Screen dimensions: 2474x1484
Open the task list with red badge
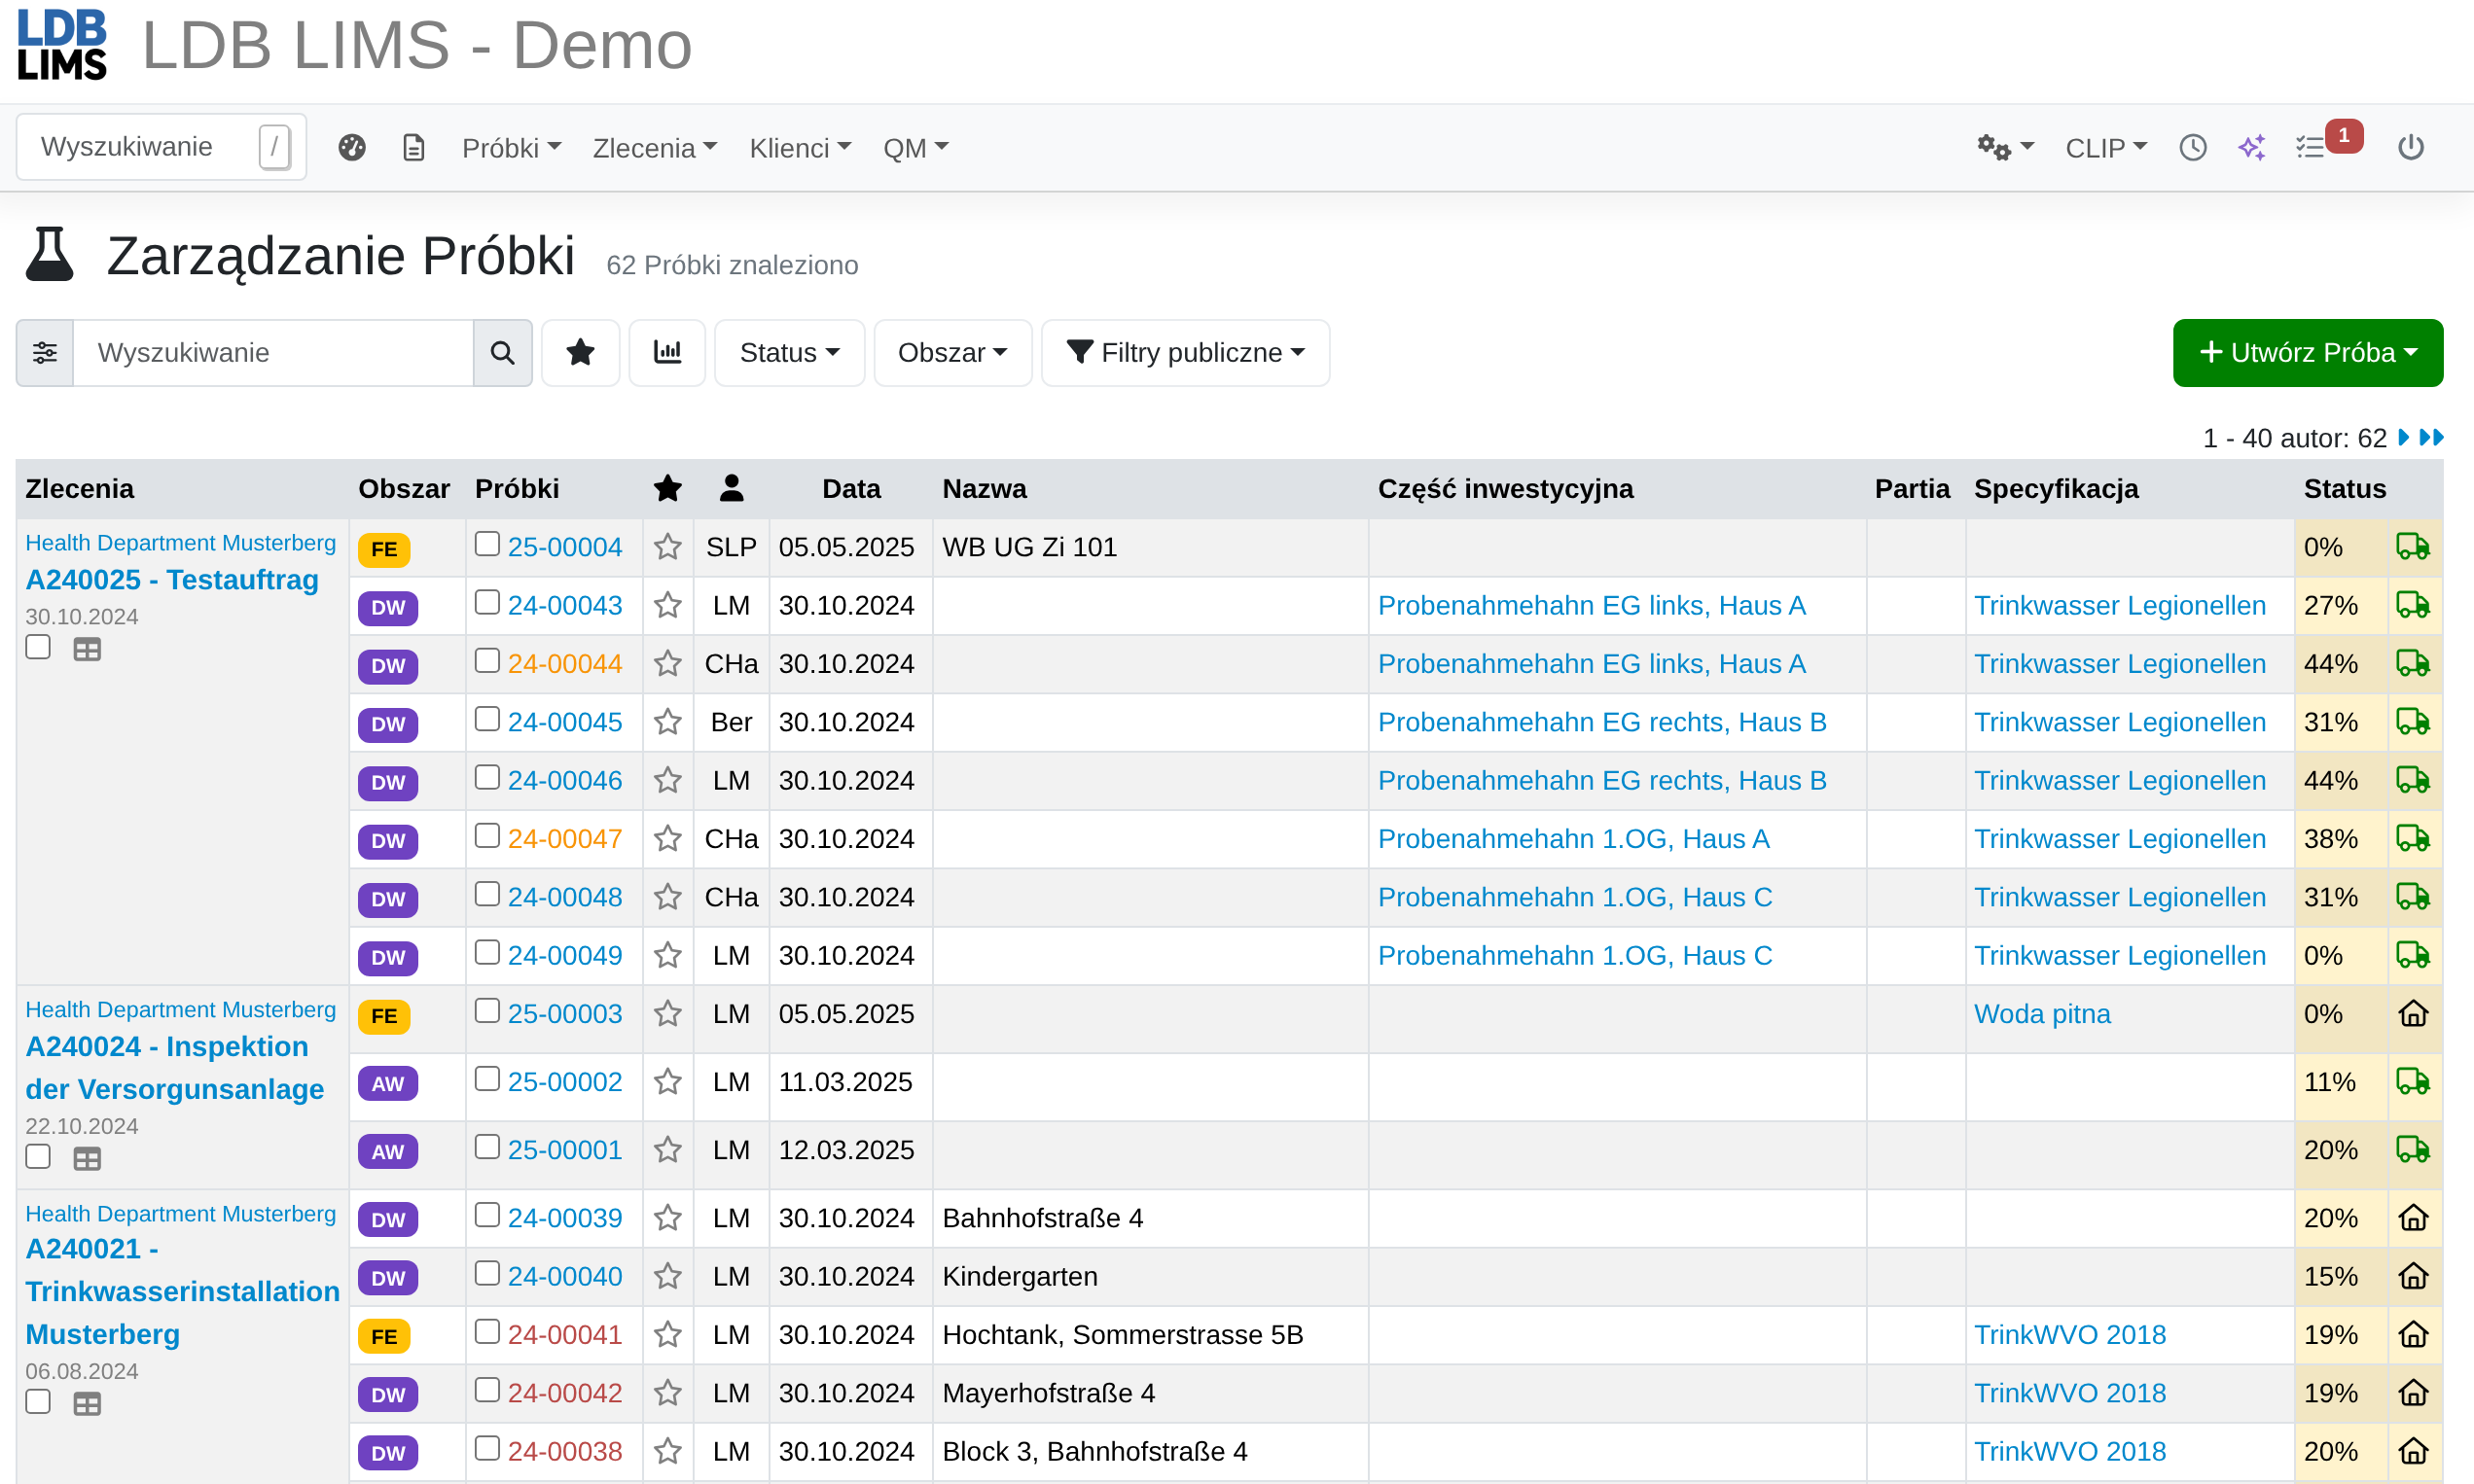tap(2327, 144)
